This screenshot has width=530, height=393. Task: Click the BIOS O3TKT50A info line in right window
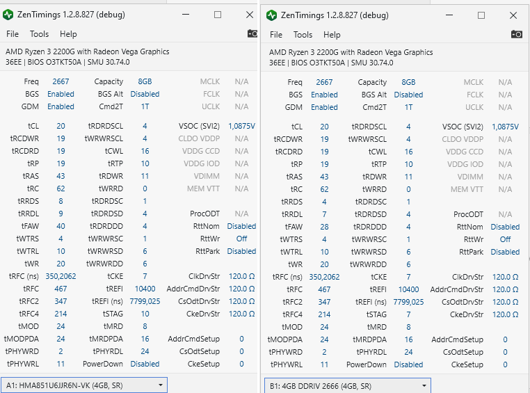pos(331,63)
